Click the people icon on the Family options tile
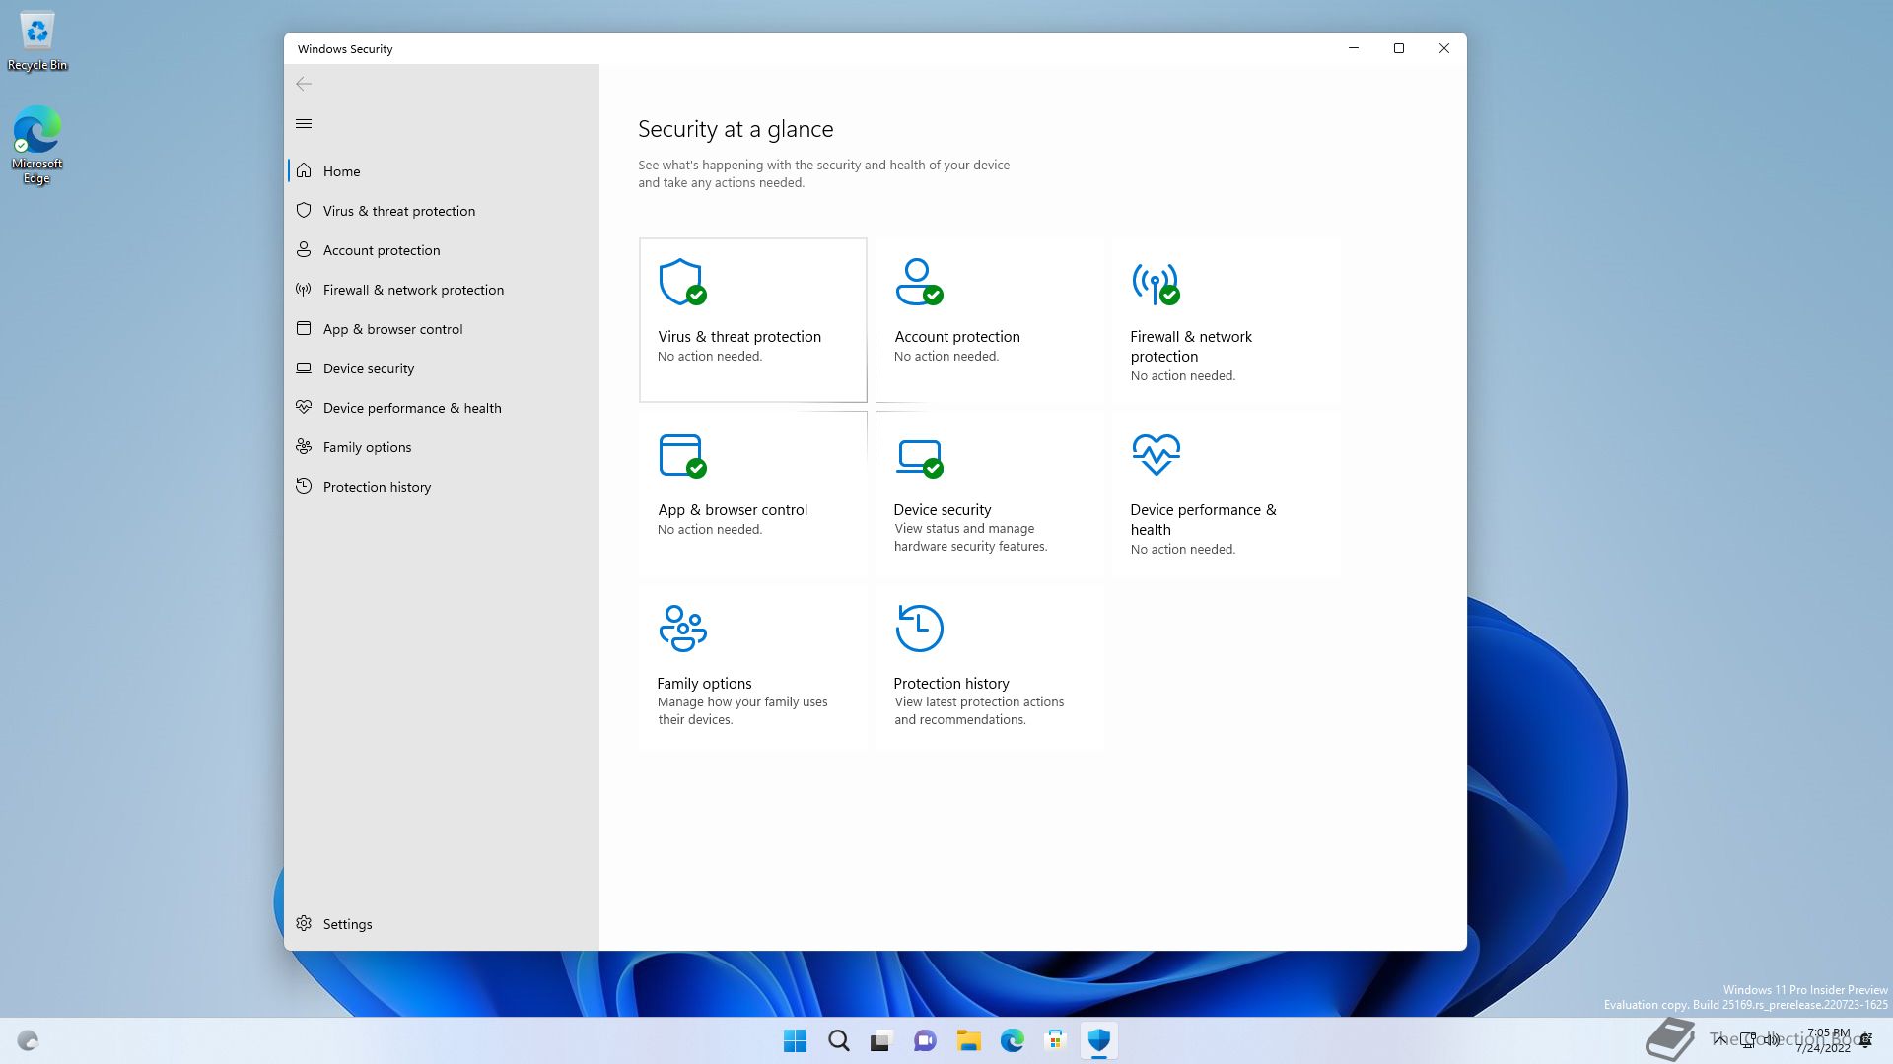 pos(682,629)
